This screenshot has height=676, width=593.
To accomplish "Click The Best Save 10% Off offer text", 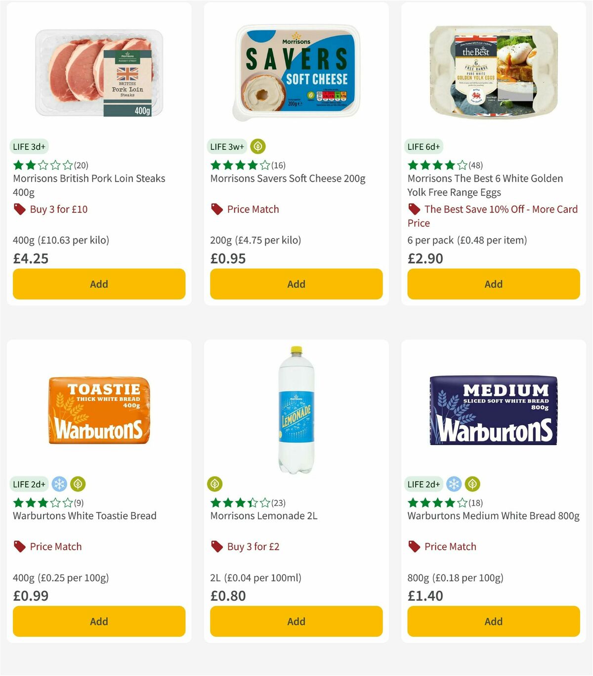I will coord(494,216).
